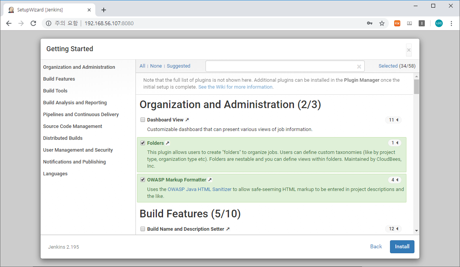Open Chrome three-dot menu
460x267 pixels.
pos(452,23)
